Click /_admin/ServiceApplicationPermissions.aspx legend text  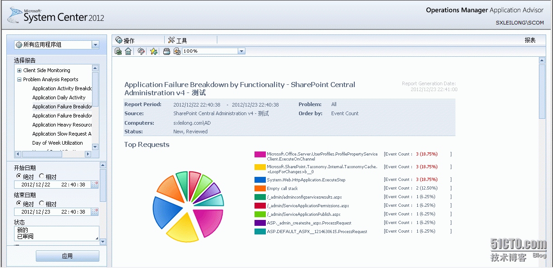308,205
